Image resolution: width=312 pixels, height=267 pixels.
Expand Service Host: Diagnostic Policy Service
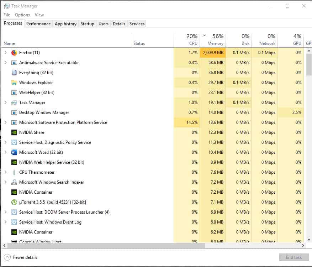[6, 142]
